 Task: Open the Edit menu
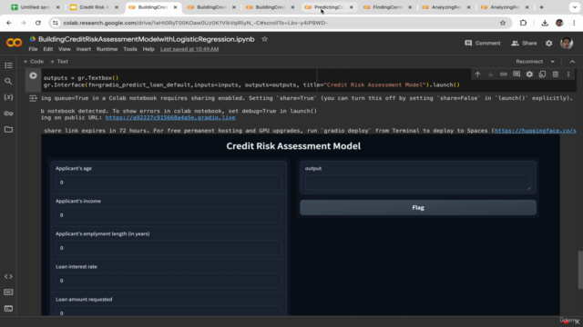(x=47, y=49)
